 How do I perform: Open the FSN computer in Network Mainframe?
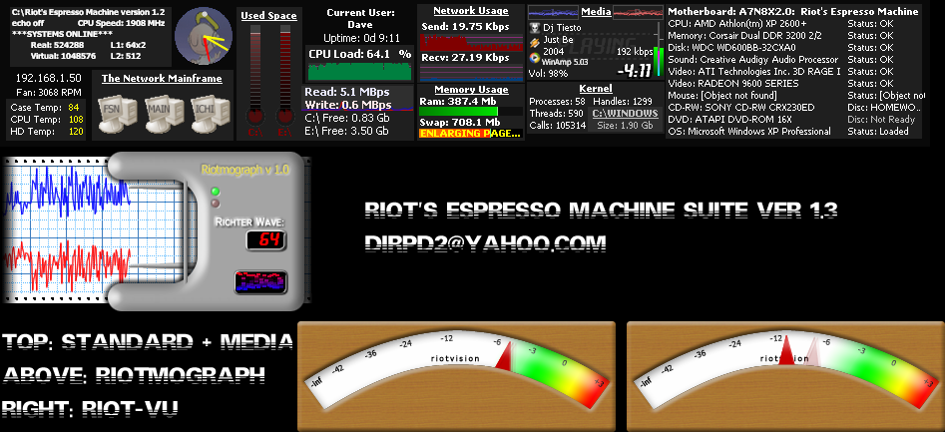(117, 113)
